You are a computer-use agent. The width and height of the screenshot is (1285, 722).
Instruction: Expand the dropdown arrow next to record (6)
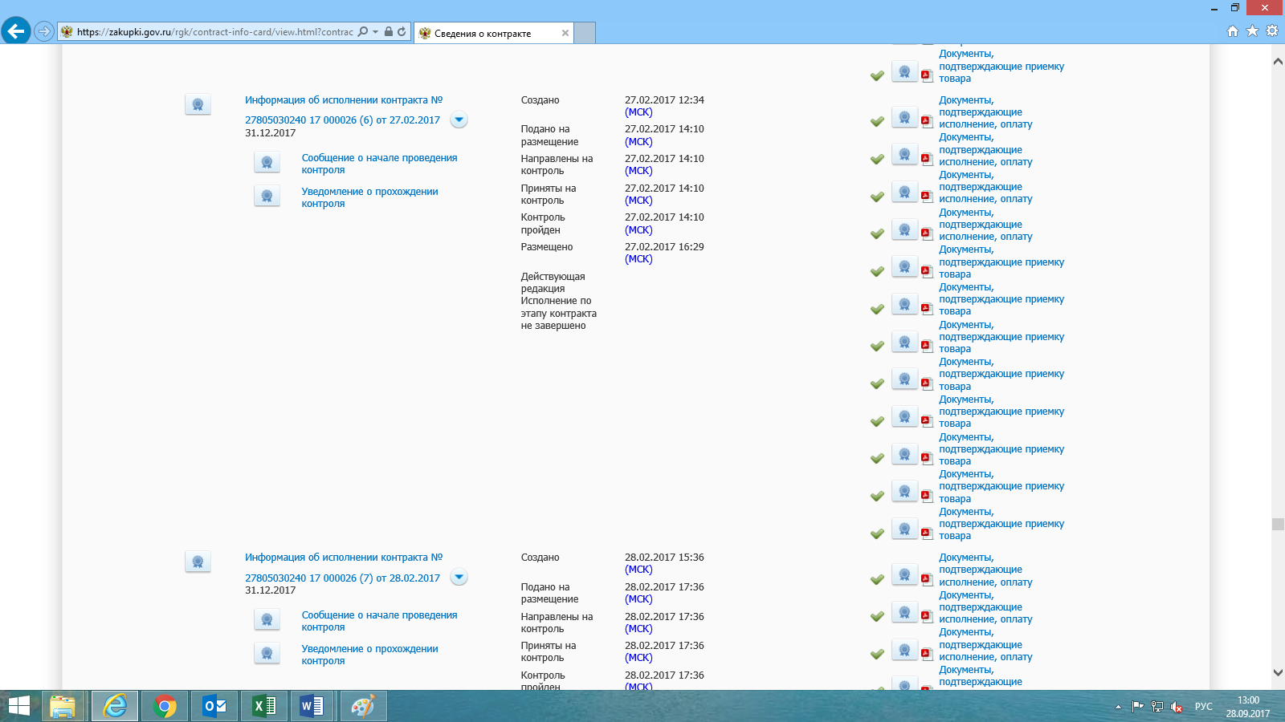pyautogui.click(x=459, y=120)
